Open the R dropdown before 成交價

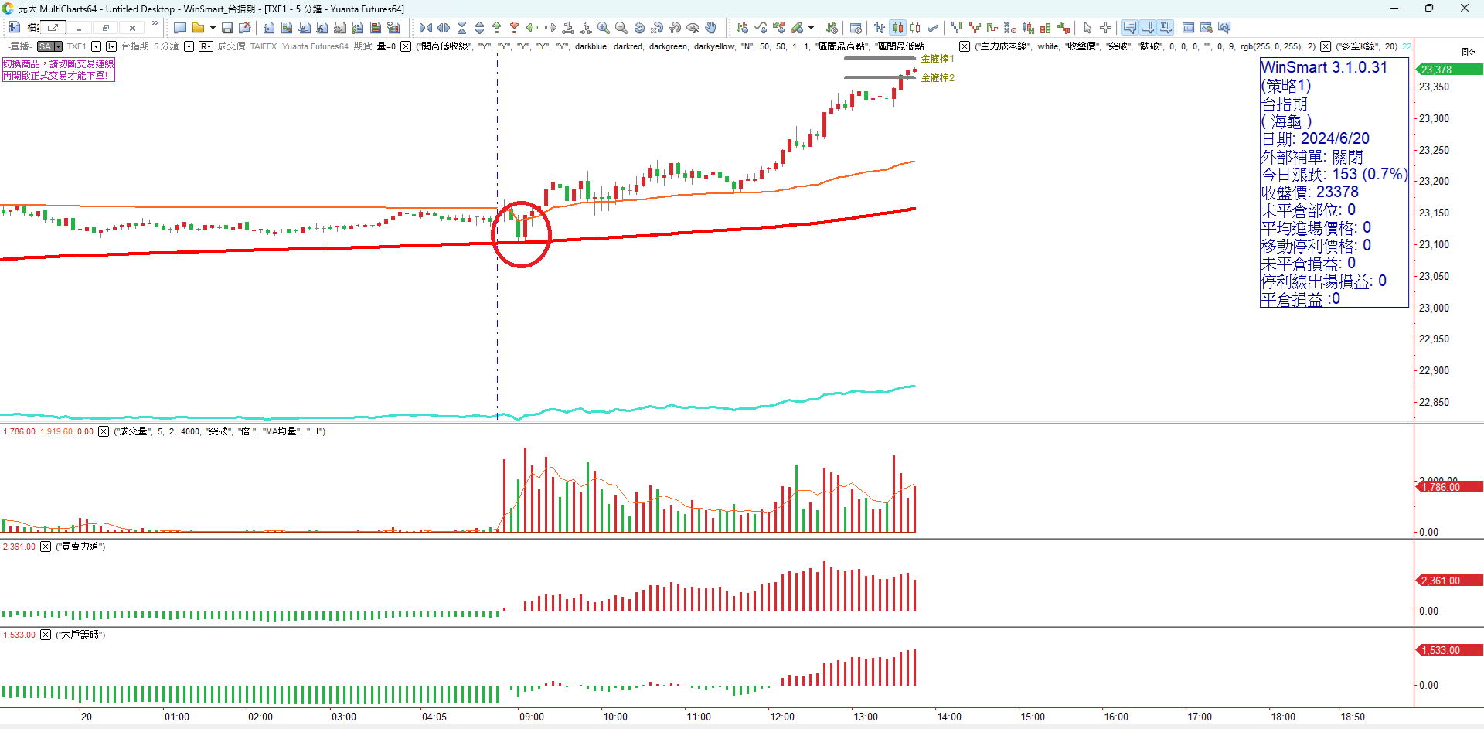pos(206,46)
